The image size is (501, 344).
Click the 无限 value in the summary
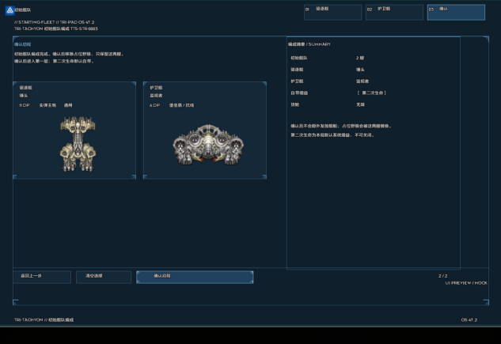pos(360,104)
